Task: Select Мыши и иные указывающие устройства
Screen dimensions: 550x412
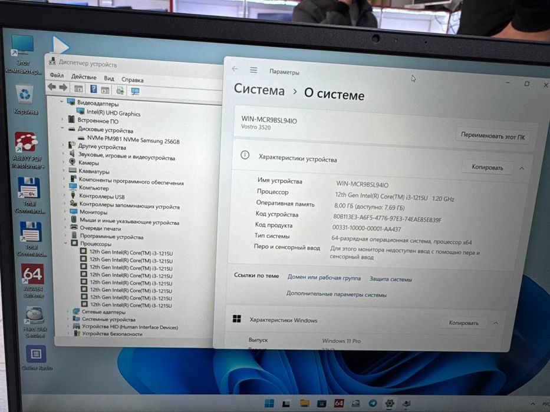Action: 130,221
